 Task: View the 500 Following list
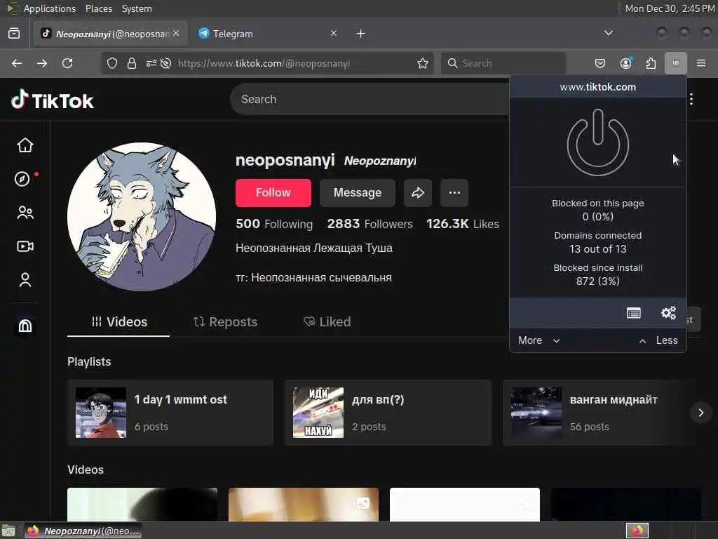coord(274,224)
